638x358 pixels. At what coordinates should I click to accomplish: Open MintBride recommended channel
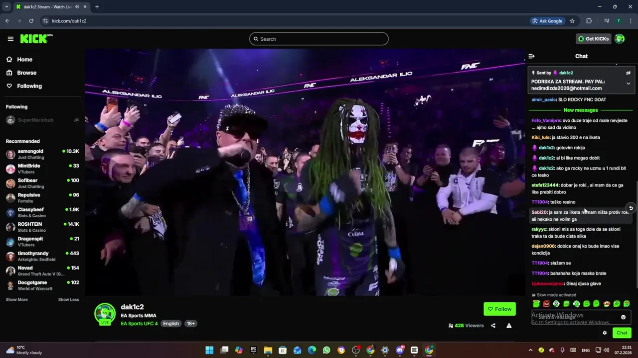coord(42,169)
